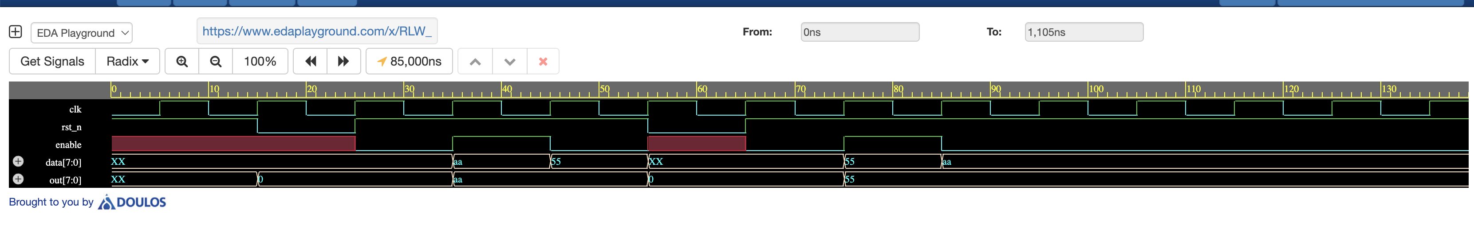Jump forward with the fast-forward icon
The width and height of the screenshot is (1474, 233).
(x=343, y=61)
